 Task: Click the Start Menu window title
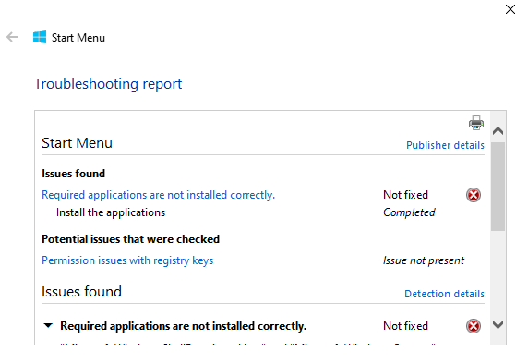click(x=78, y=38)
